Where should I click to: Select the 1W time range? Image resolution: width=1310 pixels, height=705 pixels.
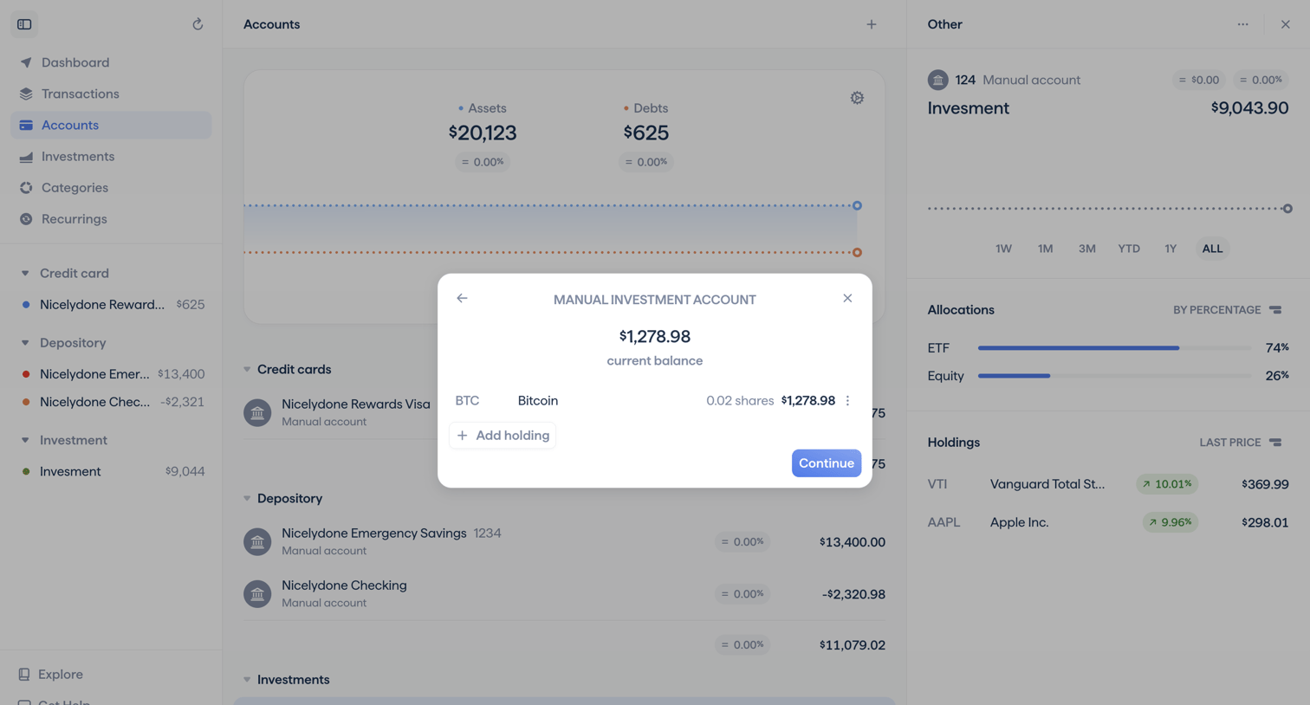1003,249
